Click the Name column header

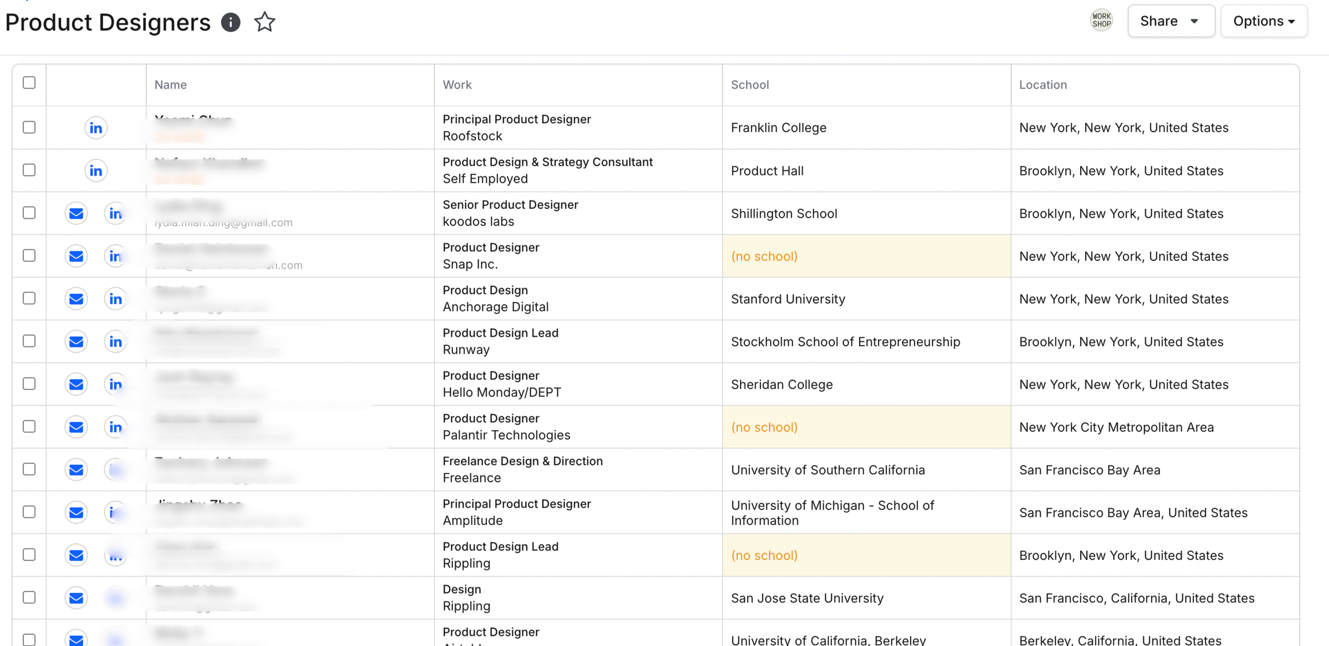[171, 85]
